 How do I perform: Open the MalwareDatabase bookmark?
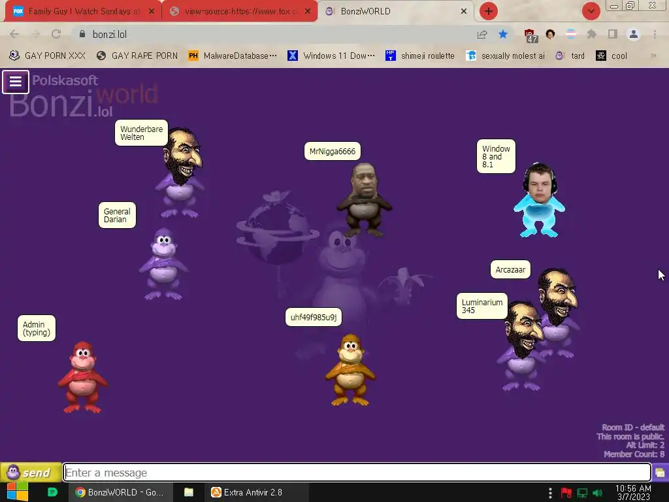coord(233,56)
